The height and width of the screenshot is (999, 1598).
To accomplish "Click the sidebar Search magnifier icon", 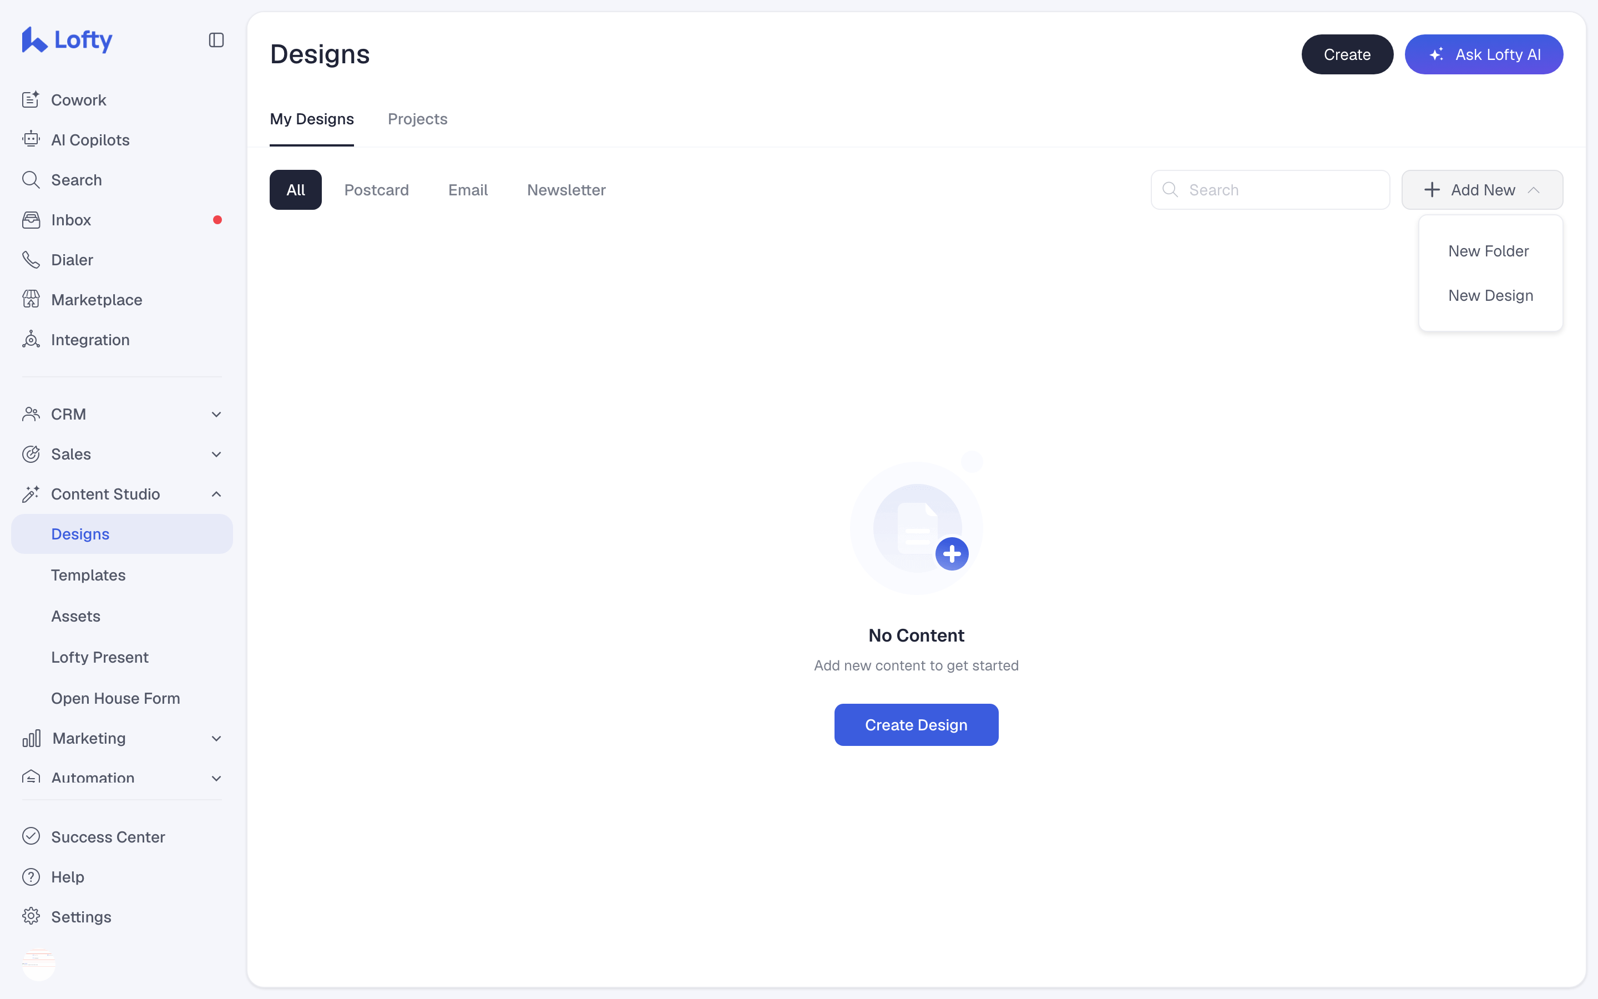I will (31, 180).
